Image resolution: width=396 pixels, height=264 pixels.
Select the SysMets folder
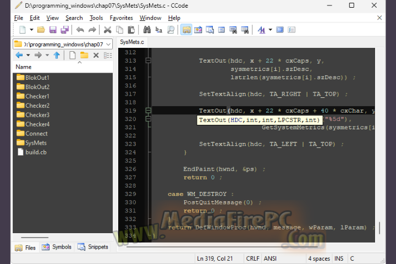click(x=31, y=143)
